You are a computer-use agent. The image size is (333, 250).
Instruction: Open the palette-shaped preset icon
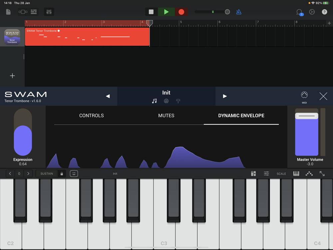(x=166, y=101)
